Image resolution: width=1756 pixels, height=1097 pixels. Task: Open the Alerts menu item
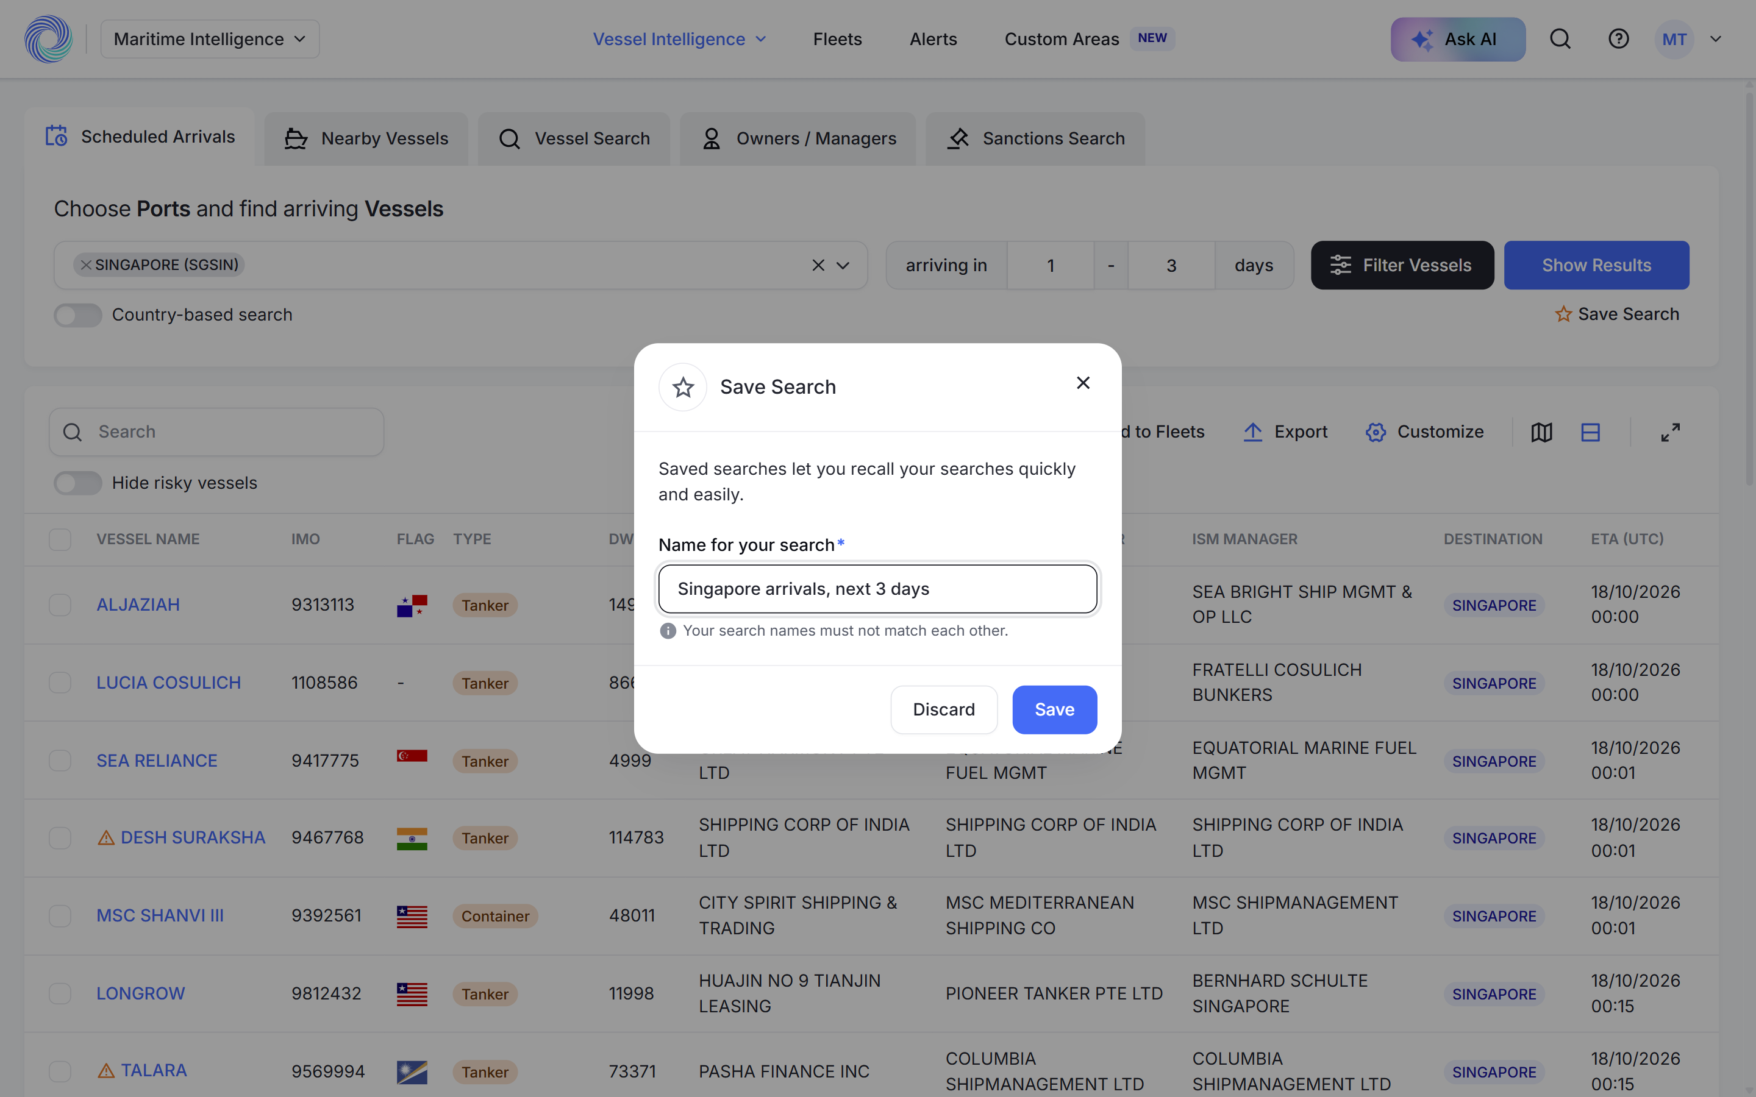tap(933, 39)
